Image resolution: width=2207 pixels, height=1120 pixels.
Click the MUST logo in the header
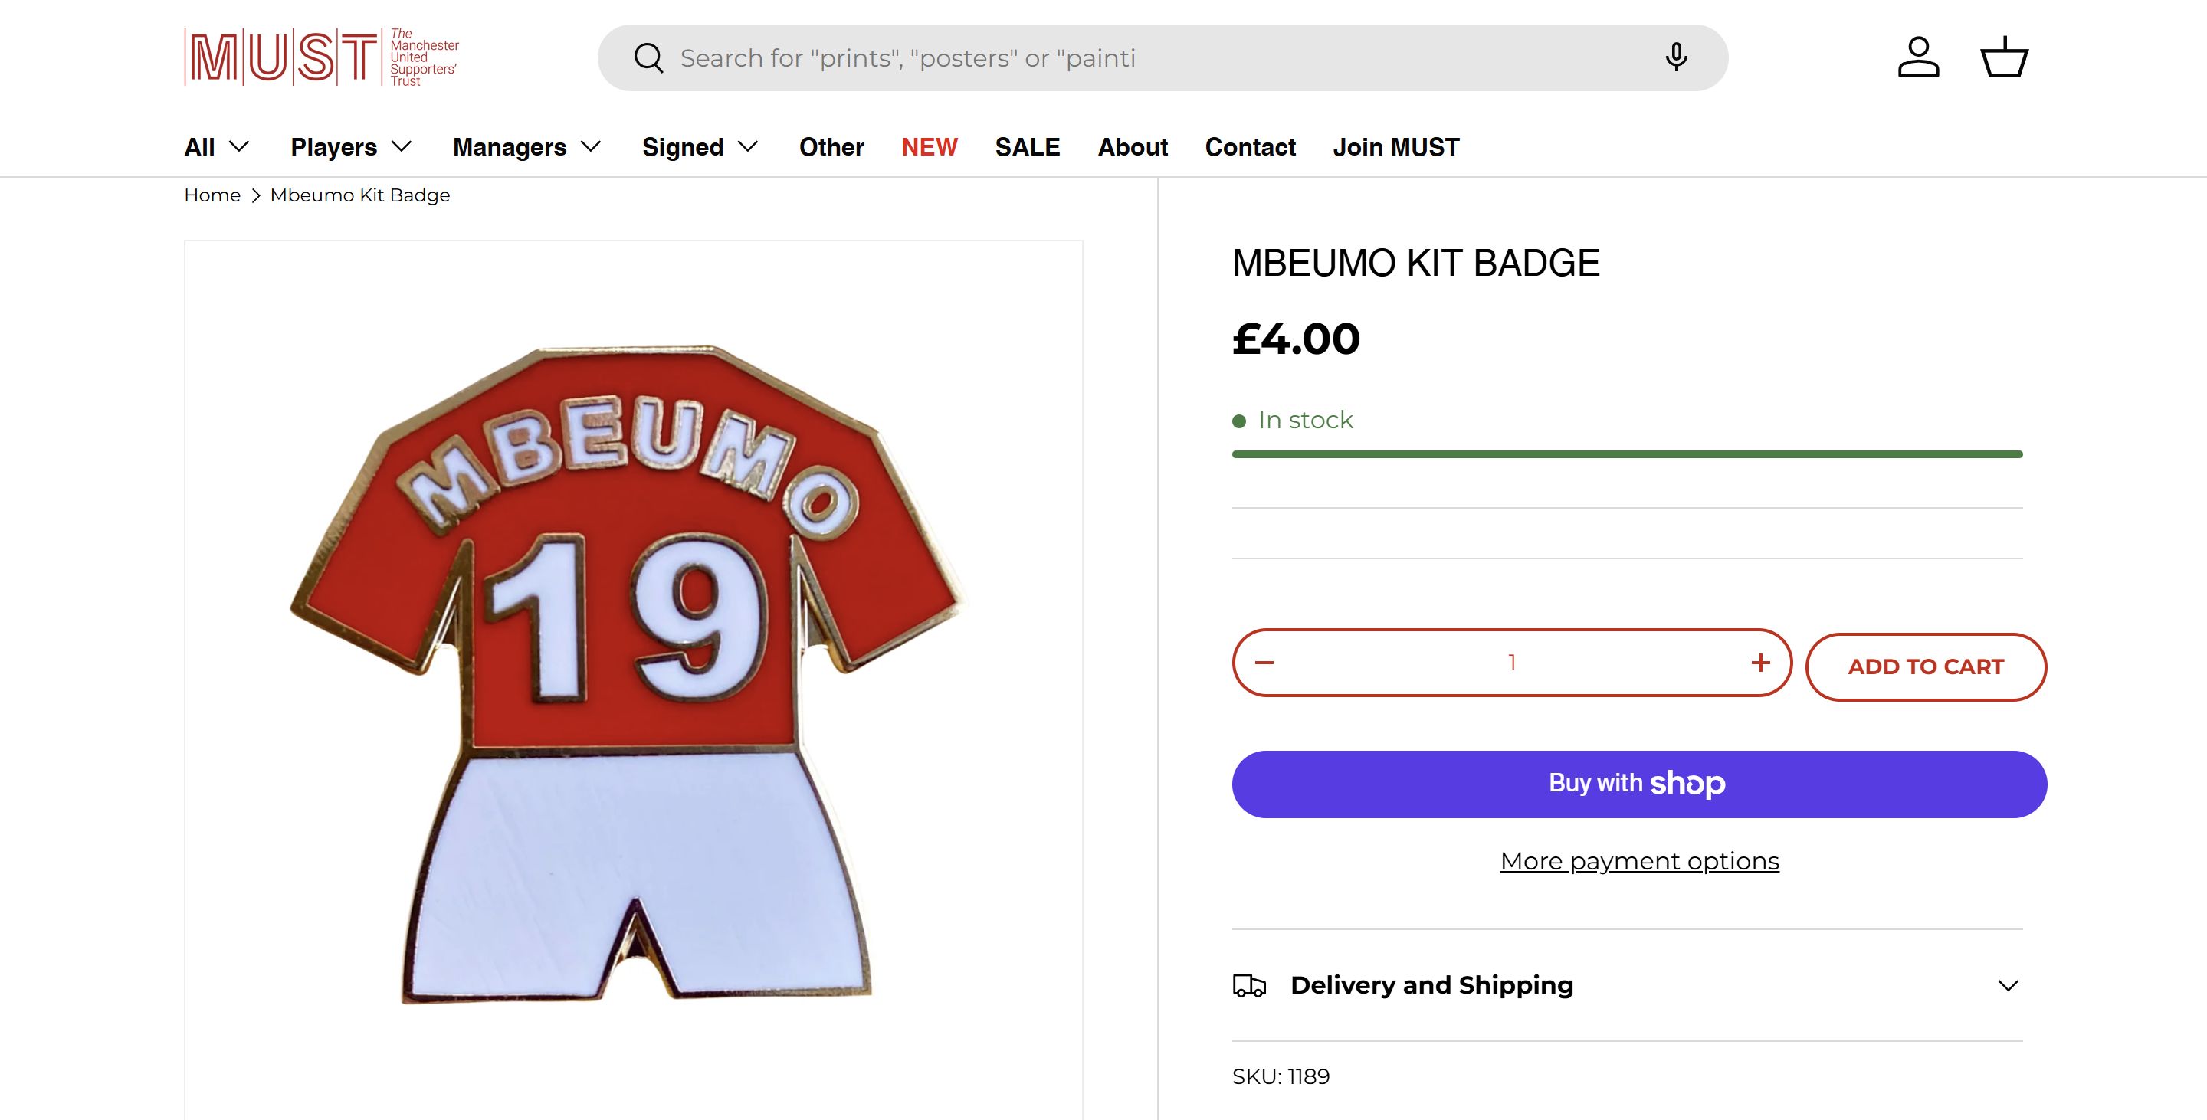tap(321, 57)
